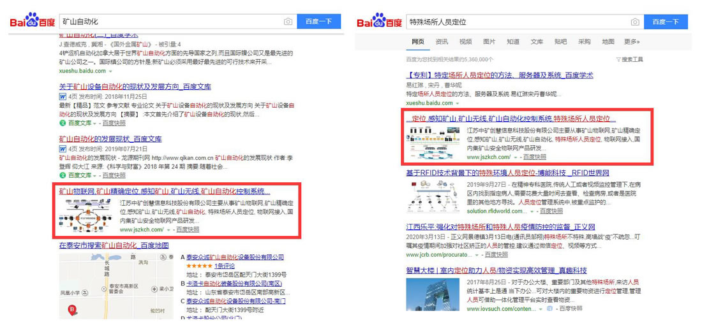Switch to the 图片 tab

489,41
